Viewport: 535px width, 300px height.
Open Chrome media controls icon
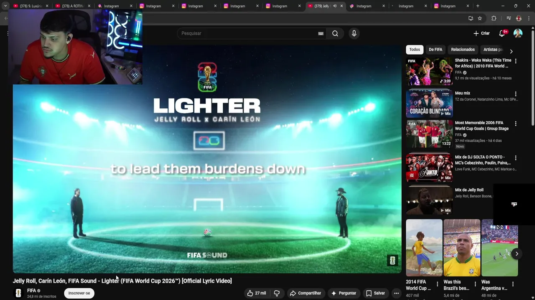(x=509, y=18)
